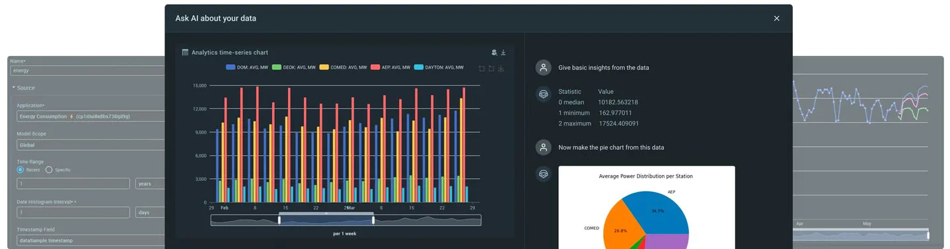This screenshot has width=950, height=249.
Task: Open the Model Scope dropdown showing Global
Action: click(x=91, y=145)
